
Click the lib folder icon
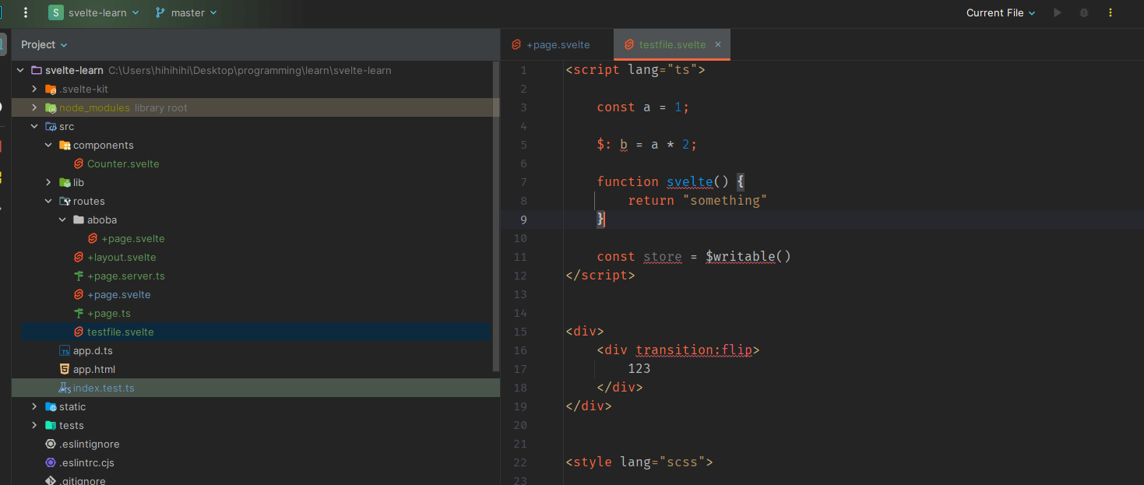[x=65, y=182]
